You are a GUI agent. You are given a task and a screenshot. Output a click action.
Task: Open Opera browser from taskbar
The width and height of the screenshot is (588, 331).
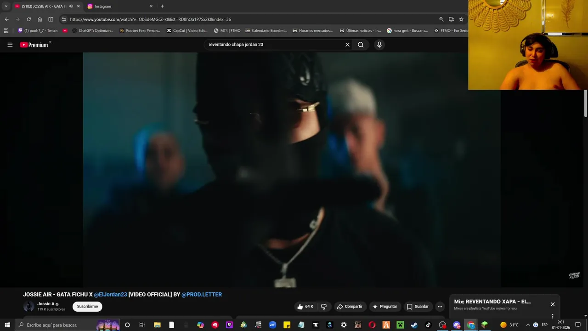pyautogui.click(x=372, y=325)
